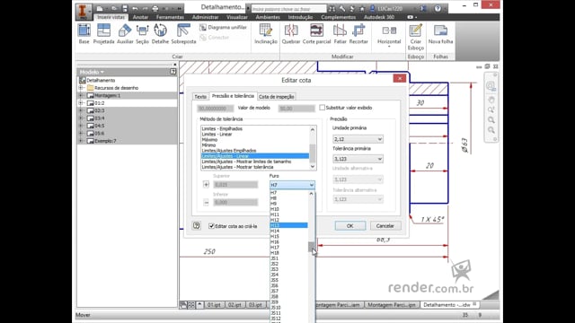
Task: Click the search binoculars icon
Action: (332, 8)
